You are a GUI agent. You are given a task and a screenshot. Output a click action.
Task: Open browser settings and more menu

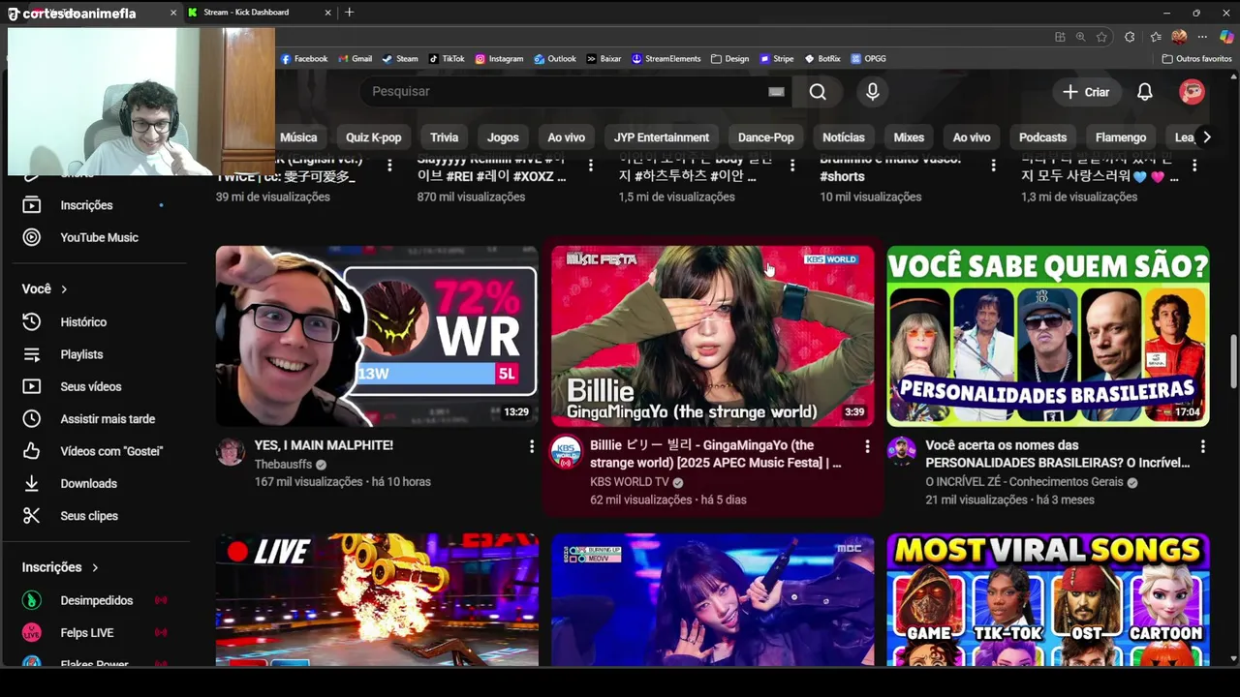tap(1202, 37)
